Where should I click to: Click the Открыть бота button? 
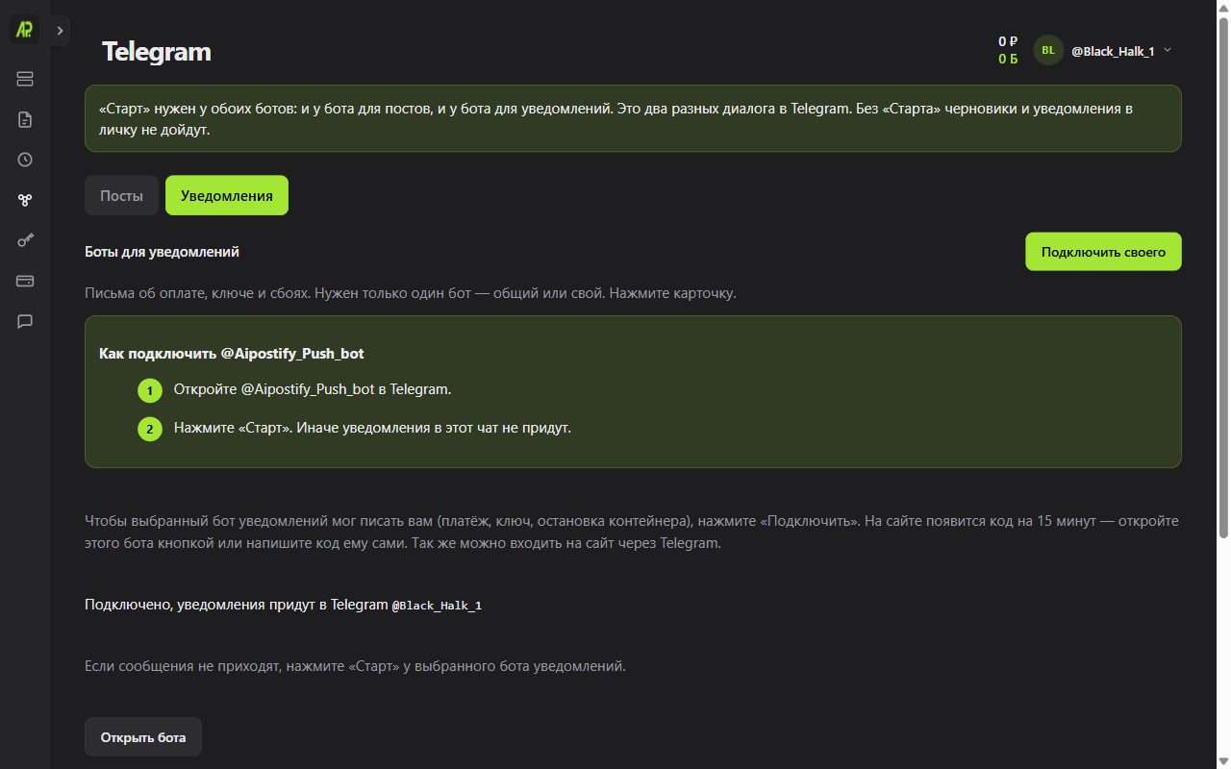coord(143,737)
